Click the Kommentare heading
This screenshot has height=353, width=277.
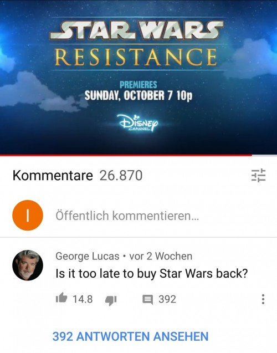pyautogui.click(x=53, y=175)
